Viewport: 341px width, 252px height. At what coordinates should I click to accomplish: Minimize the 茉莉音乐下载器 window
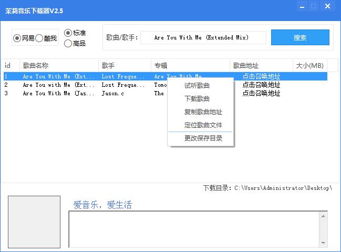[302, 6]
